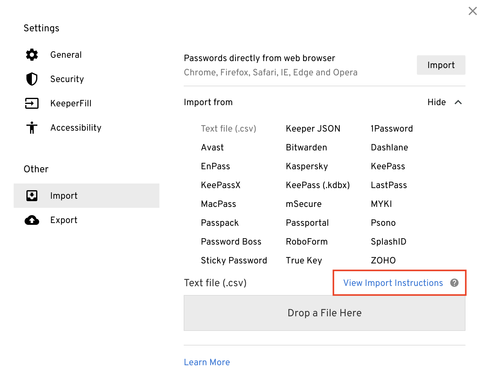Click the Export cloud upload icon
This screenshot has width=484, height=381.
(32, 220)
